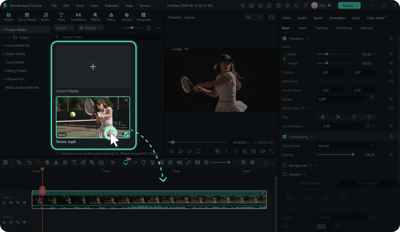Add keyframe diamond for Rotate
The width and height of the screenshot is (400, 232).
coord(391,99)
